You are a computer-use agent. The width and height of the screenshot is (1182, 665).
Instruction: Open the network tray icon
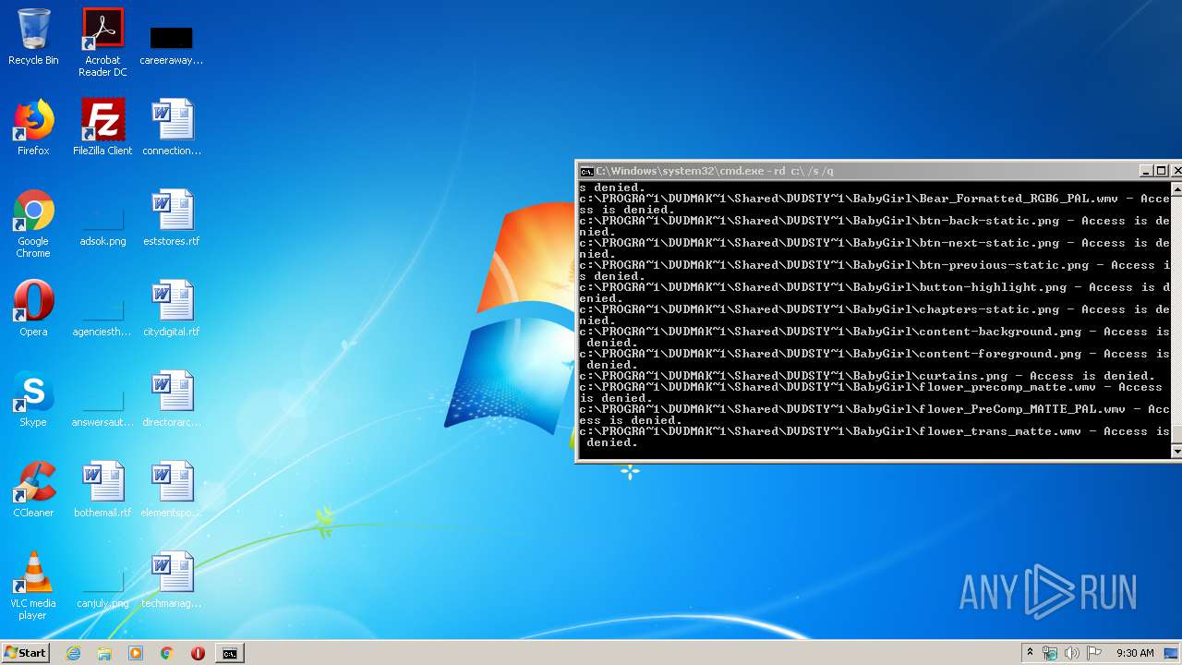[x=1050, y=653]
